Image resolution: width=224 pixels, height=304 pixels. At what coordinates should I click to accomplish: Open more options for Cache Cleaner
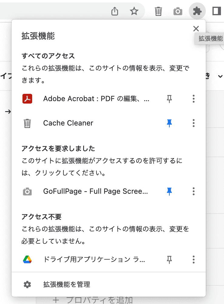point(194,123)
